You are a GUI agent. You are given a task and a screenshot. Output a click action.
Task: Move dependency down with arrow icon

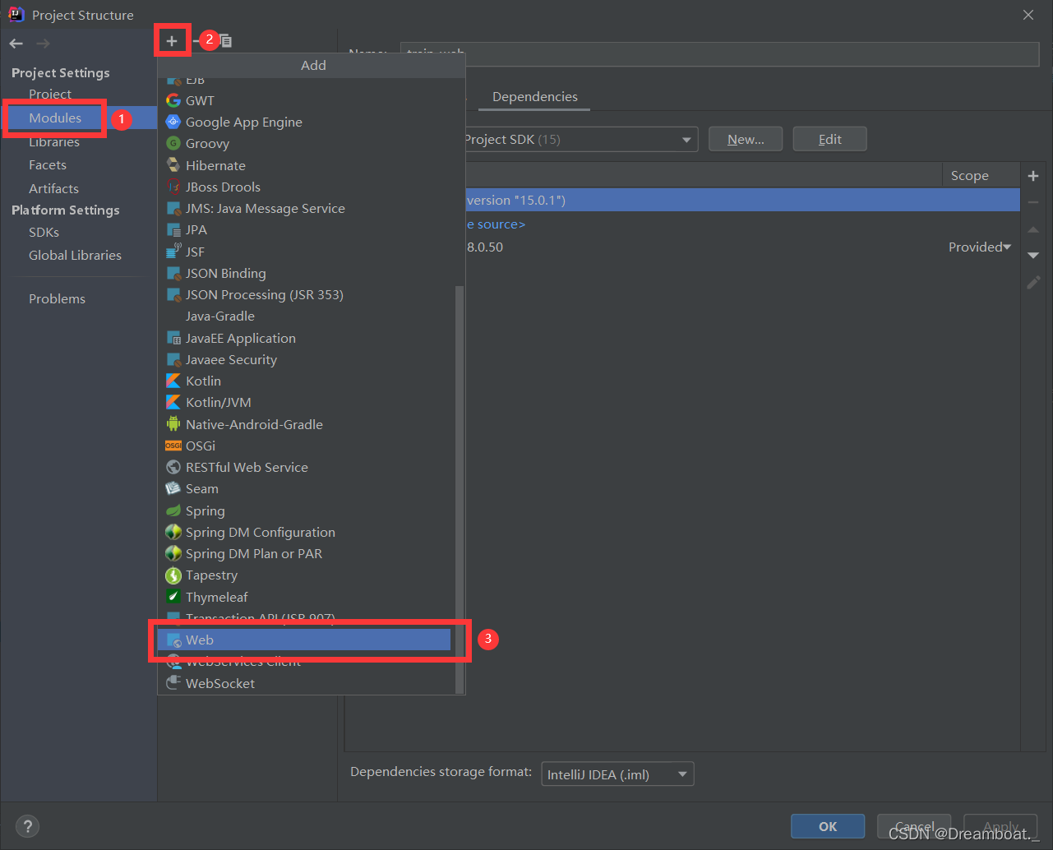(1033, 256)
